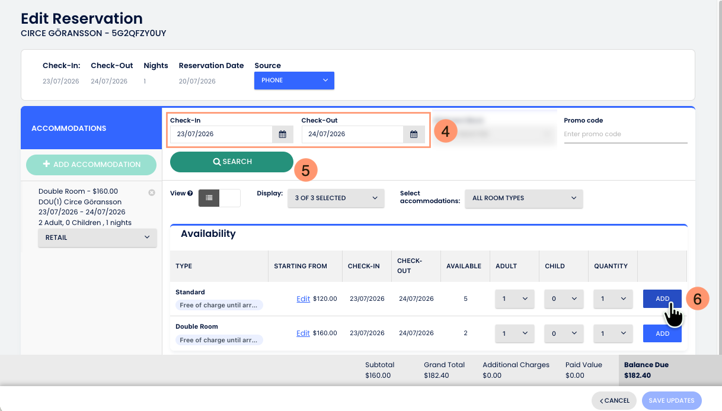Click the Additional Charges $0.00 amount

click(x=492, y=375)
